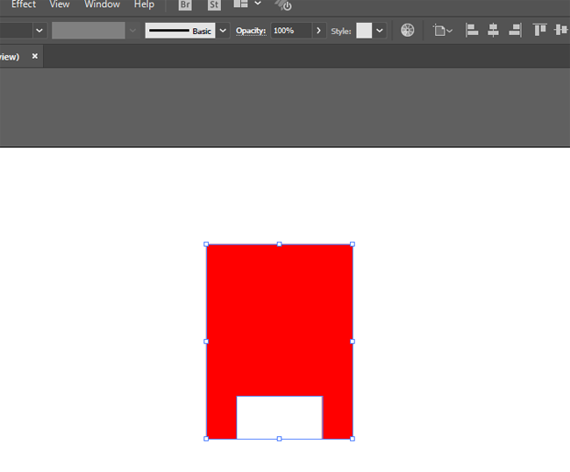Screen dimensions: 570x472
Task: Click the Opacity 100% input field
Action: (289, 30)
